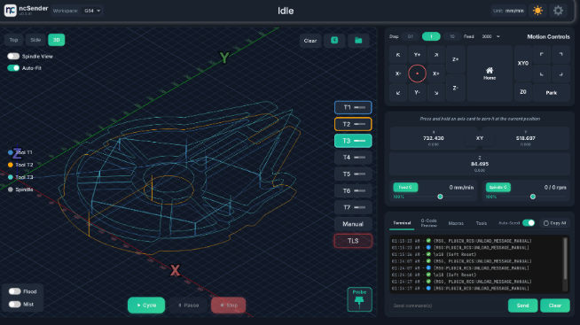Jog Z- axis button
The width and height of the screenshot is (580, 325).
(455, 88)
